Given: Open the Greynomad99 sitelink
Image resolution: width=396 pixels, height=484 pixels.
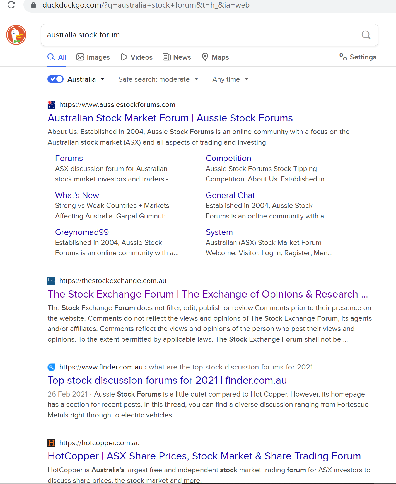Looking at the screenshot, I should point(82,232).
